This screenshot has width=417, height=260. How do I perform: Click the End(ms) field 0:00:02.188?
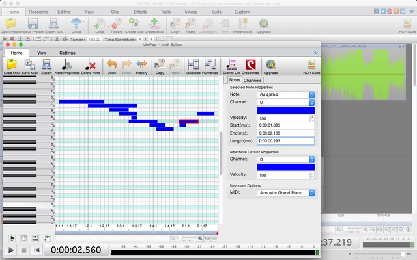click(285, 133)
